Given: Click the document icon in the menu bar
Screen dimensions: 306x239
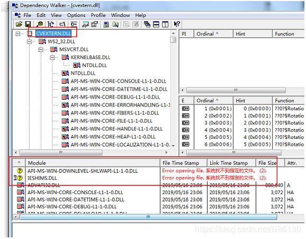Looking at the screenshot, I should click(18, 15).
